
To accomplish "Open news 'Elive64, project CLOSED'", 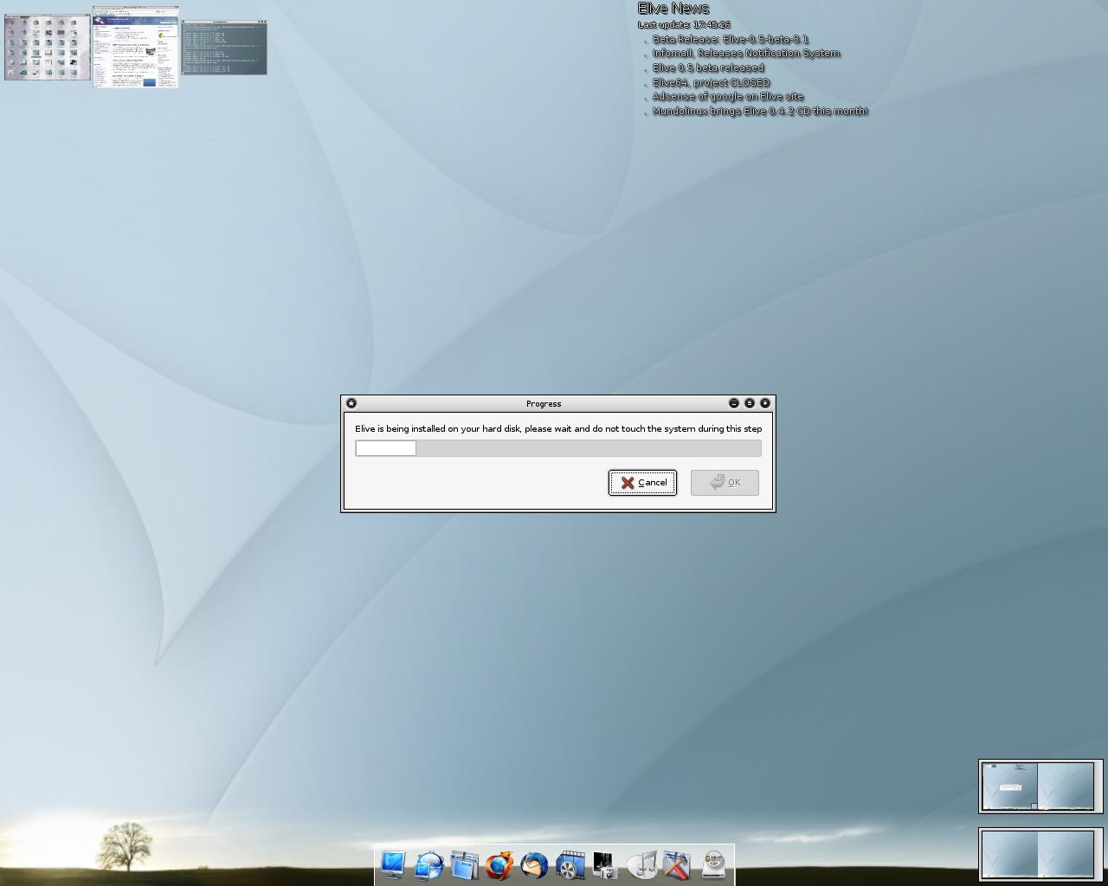I will click(711, 82).
